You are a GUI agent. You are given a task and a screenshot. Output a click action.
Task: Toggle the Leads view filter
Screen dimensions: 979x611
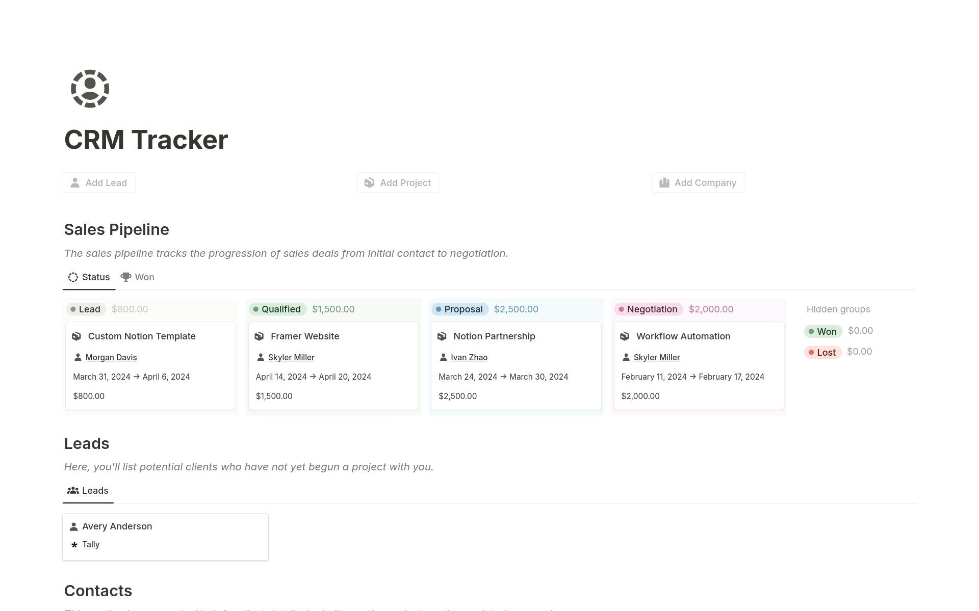(x=87, y=490)
